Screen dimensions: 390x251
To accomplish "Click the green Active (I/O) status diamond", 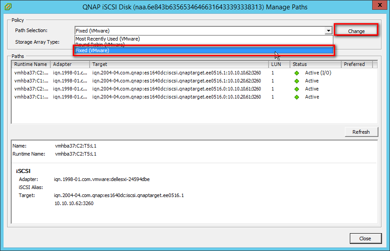I will pos(297,73).
